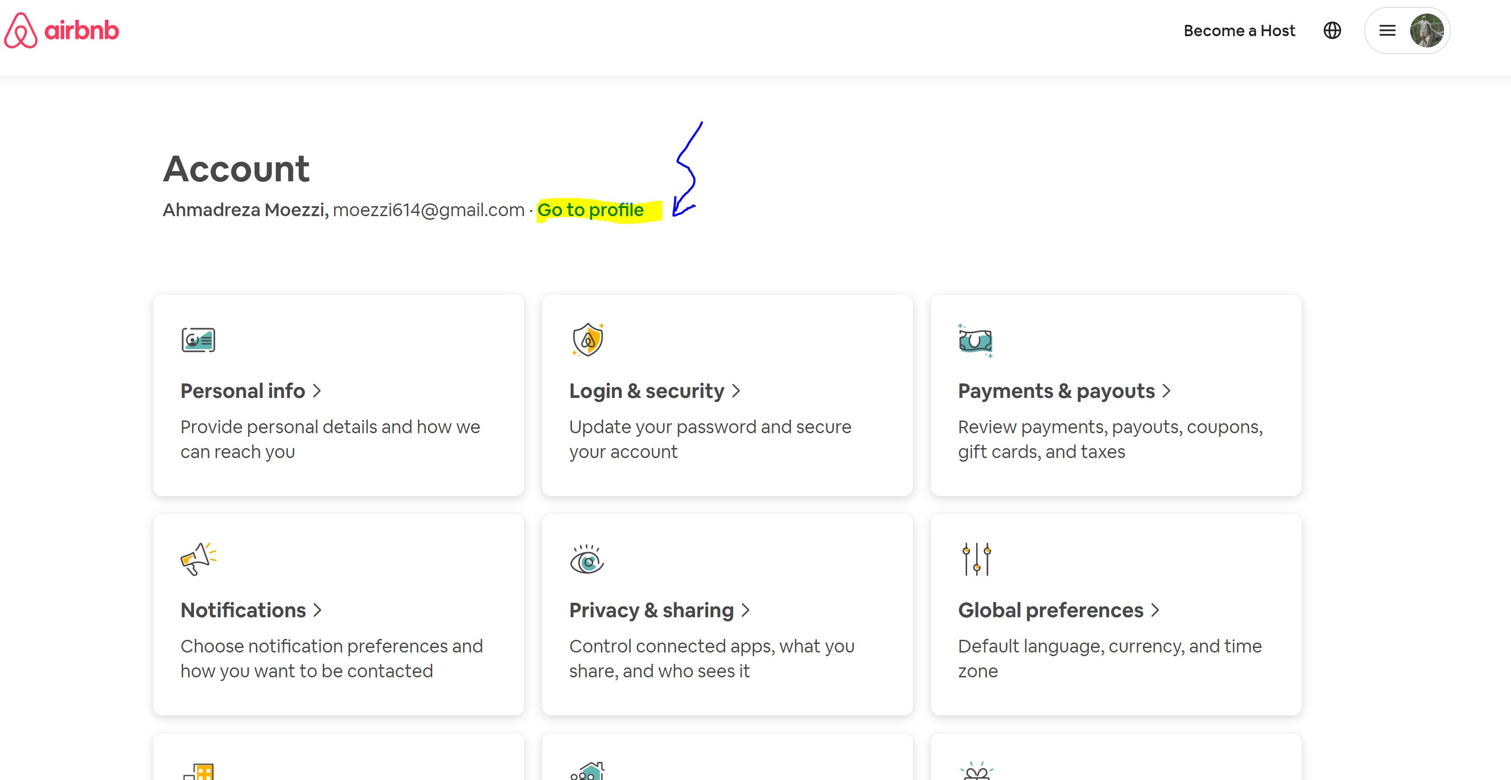Click the Privacy & sharing eye icon
The height and width of the screenshot is (780, 1511).
[586, 559]
